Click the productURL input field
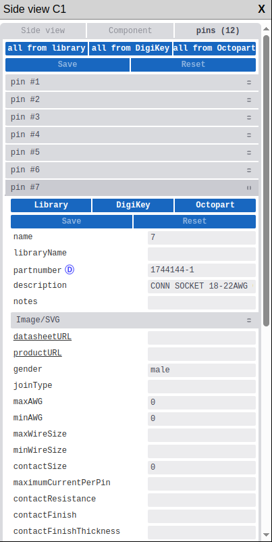This screenshot has width=272, height=542. click(202, 354)
